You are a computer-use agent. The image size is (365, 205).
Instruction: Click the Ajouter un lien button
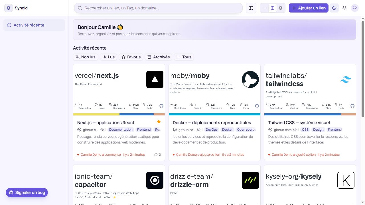[309, 8]
